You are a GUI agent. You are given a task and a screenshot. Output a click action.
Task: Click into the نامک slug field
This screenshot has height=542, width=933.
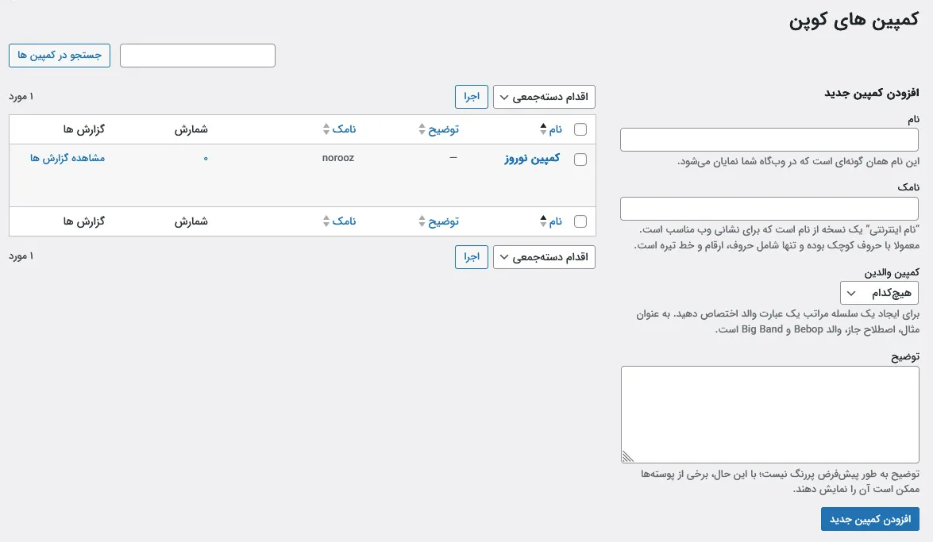[x=769, y=209]
